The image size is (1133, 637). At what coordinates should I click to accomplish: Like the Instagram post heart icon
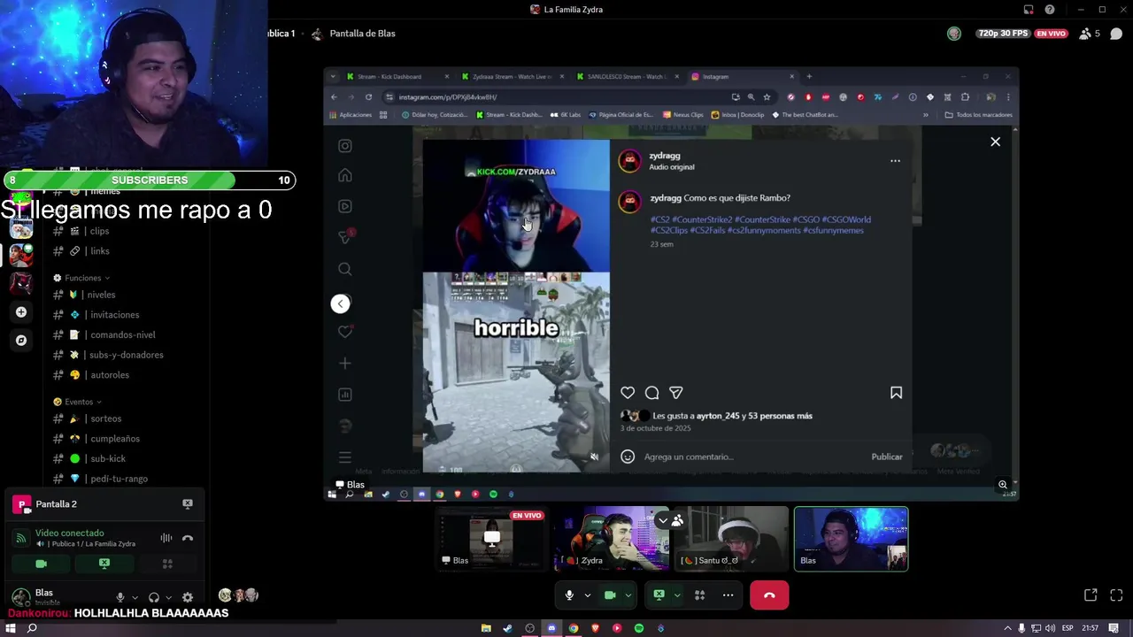(628, 393)
